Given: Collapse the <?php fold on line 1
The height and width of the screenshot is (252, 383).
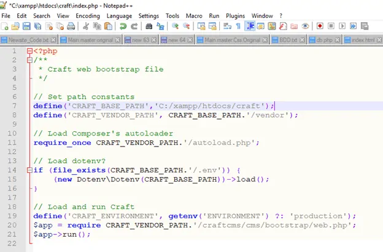Looking at the screenshot, I should [x=29, y=51].
